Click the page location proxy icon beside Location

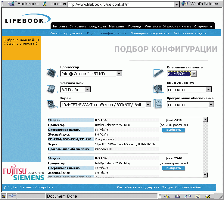[45, 4]
